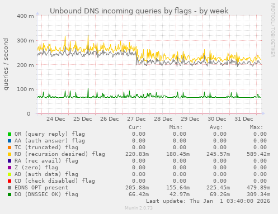
Task: Select the chart title 'Unbound DNS incoming queries by flags'
Action: 121,11
